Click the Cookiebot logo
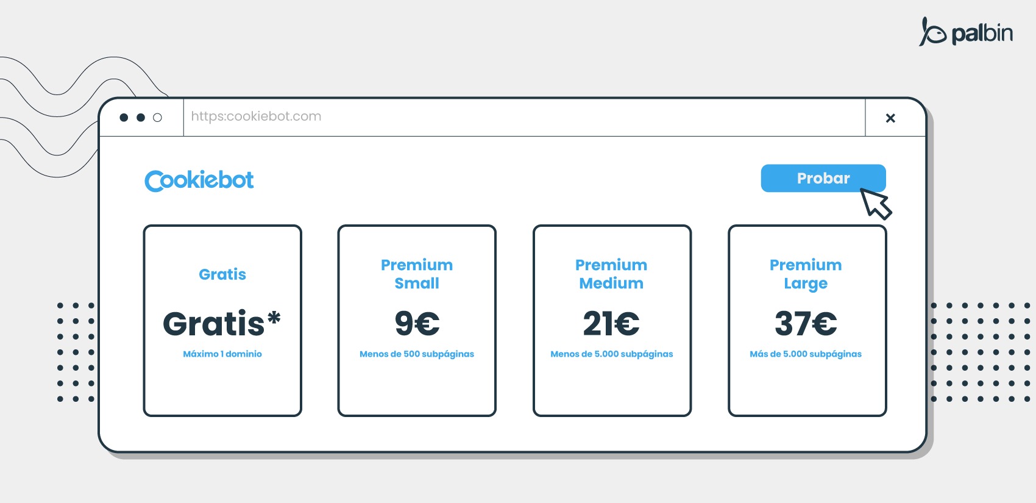 click(199, 180)
